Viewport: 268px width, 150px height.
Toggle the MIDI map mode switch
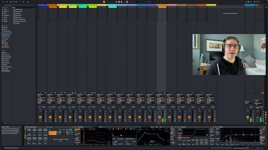coord(255,2)
